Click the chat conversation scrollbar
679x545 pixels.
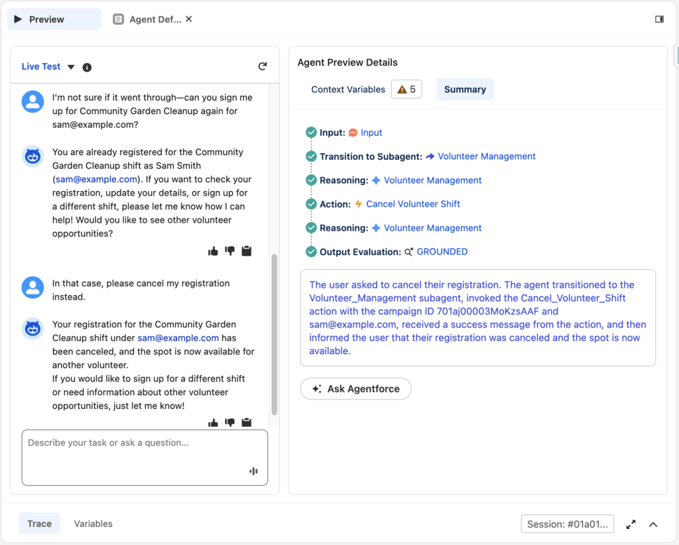click(x=274, y=334)
